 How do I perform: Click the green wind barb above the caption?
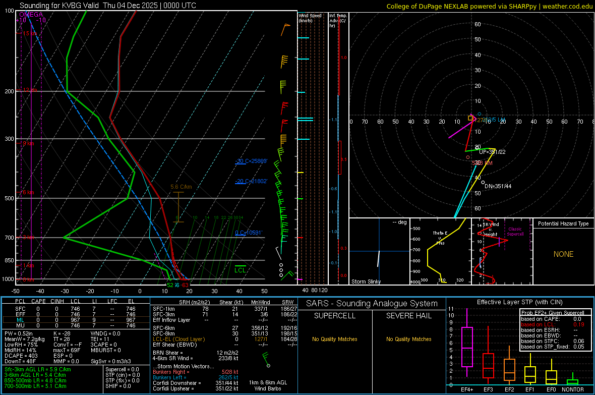click(x=266, y=360)
